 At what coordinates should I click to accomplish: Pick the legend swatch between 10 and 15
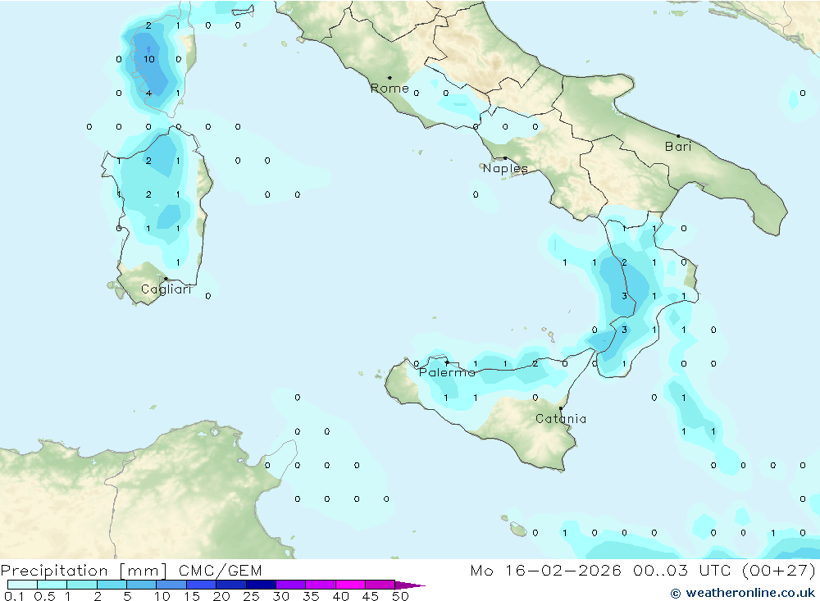coord(171,585)
